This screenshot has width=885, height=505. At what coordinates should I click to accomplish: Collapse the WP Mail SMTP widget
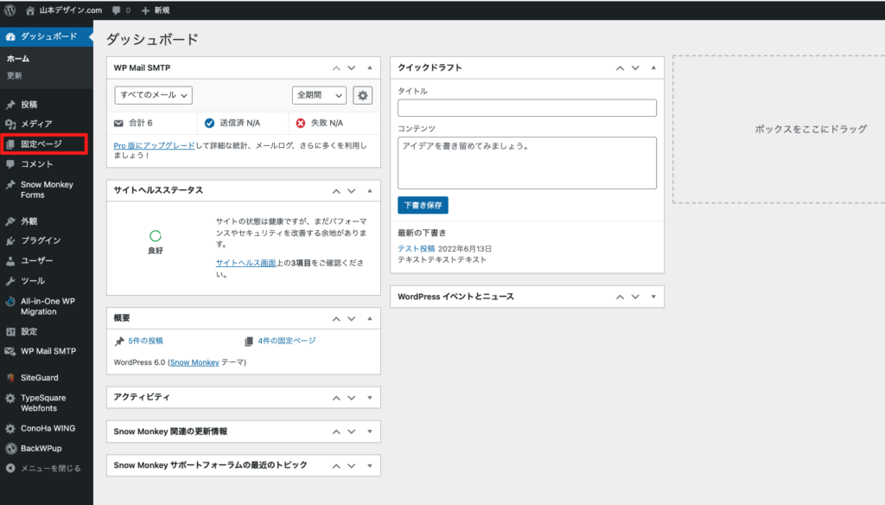coord(370,67)
